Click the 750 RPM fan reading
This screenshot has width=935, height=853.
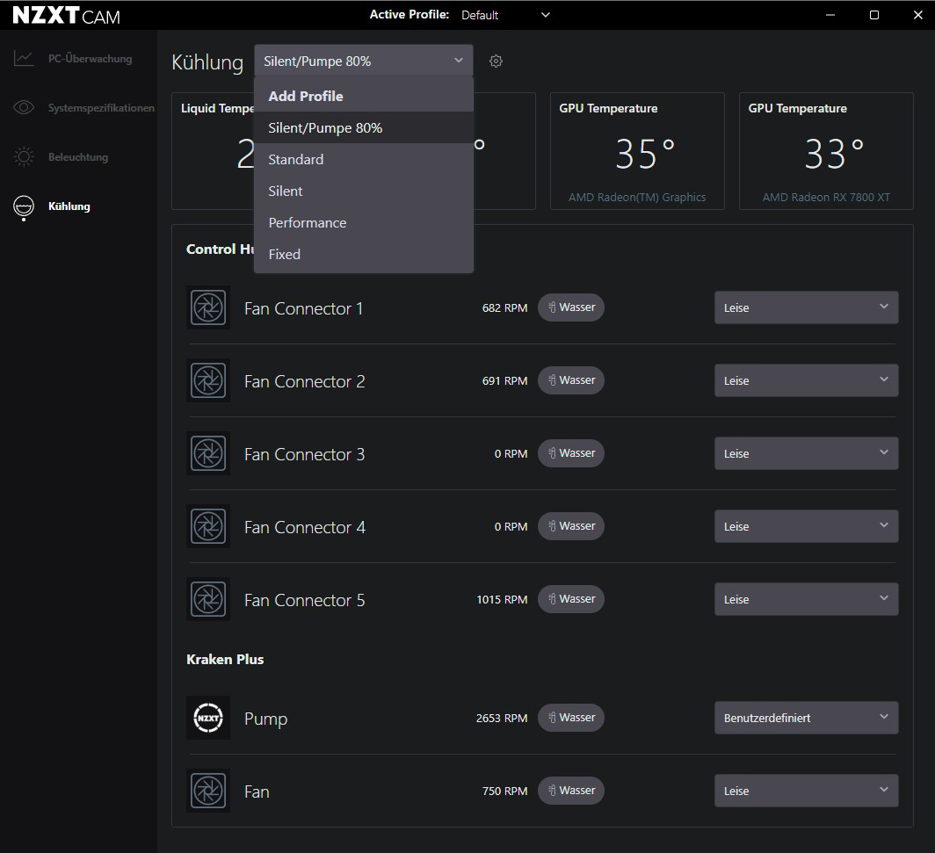pos(504,791)
